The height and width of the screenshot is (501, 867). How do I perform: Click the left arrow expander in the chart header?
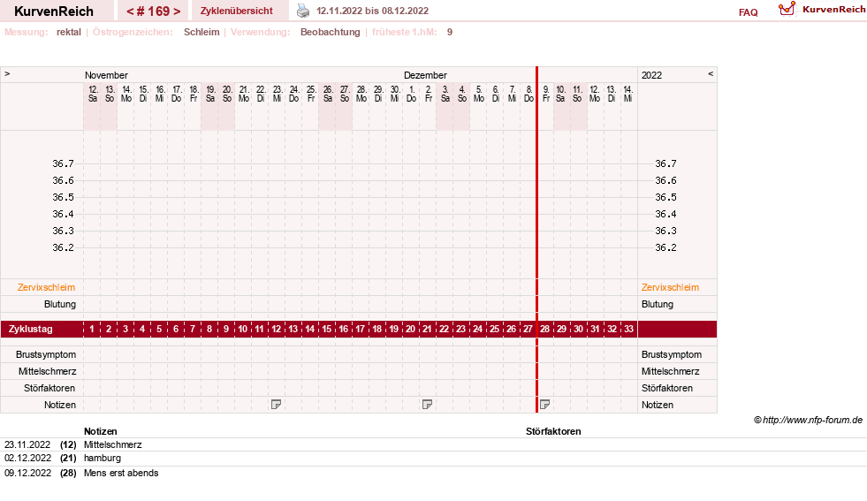[7, 73]
